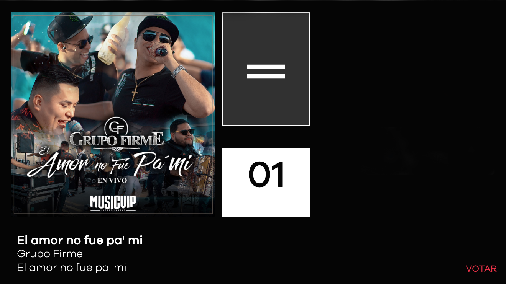Click the GF circular emblem on the cover
Image resolution: width=506 pixels, height=284 pixels.
coord(116,126)
